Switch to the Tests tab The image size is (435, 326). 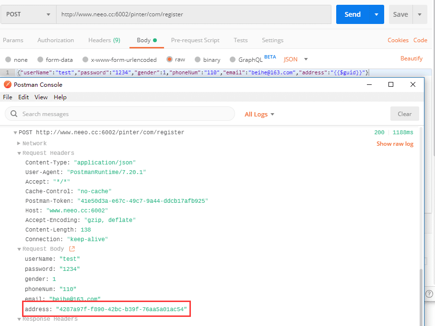241,40
